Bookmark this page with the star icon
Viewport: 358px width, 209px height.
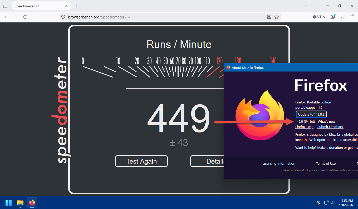click(276, 17)
